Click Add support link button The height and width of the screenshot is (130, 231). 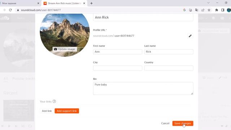[x=67, y=111]
